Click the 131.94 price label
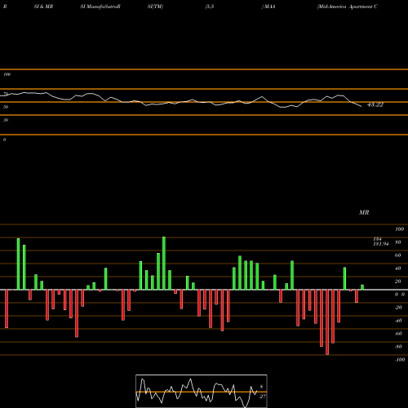This screenshot has height=408, width=408. pyautogui.click(x=380, y=244)
